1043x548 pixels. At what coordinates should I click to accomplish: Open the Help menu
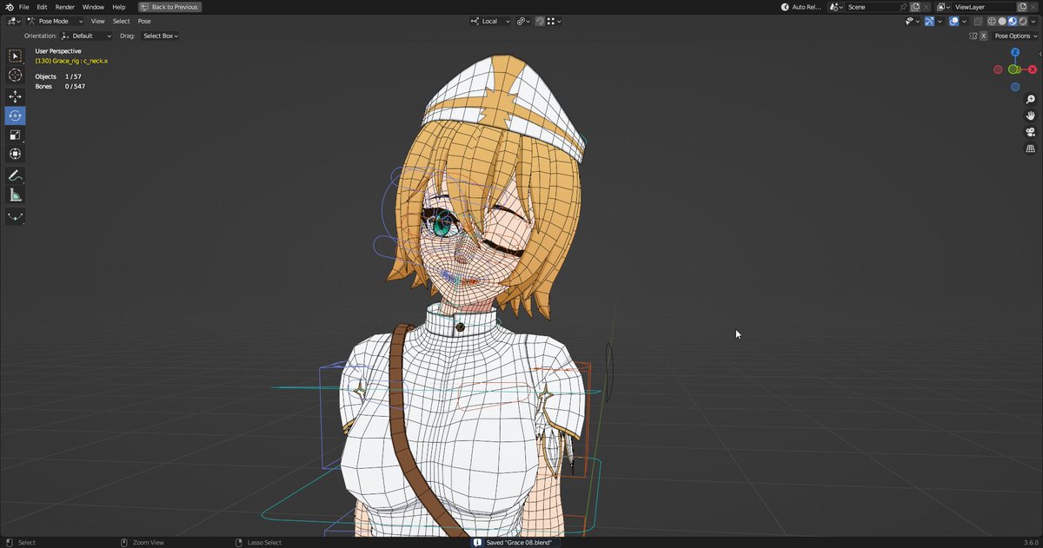pyautogui.click(x=119, y=7)
